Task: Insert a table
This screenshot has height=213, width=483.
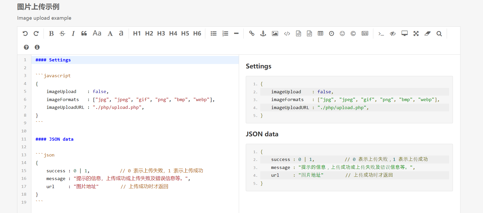Action: click(x=320, y=33)
